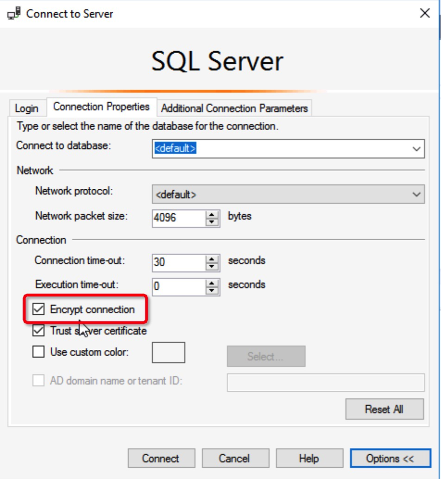
Task: Uncheck the Encrypt connection checkbox
Action: [x=39, y=309]
